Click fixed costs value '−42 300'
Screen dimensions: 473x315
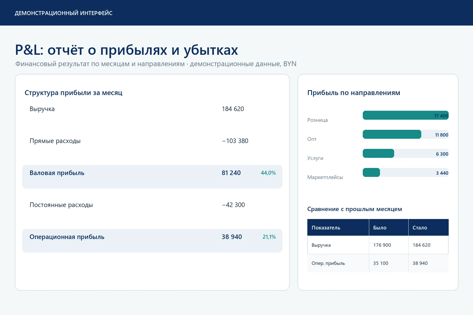tap(233, 205)
